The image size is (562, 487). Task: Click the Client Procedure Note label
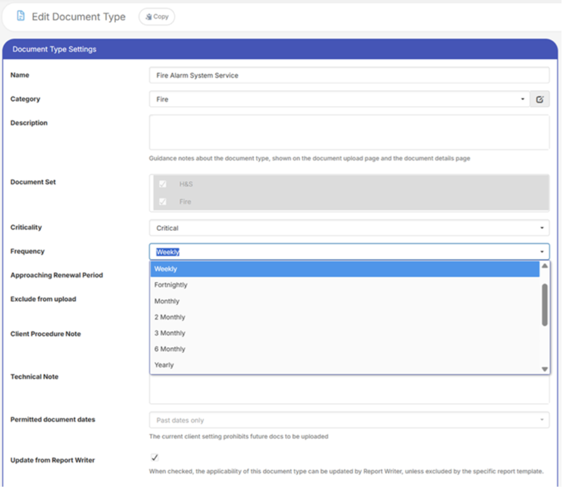tap(45, 333)
